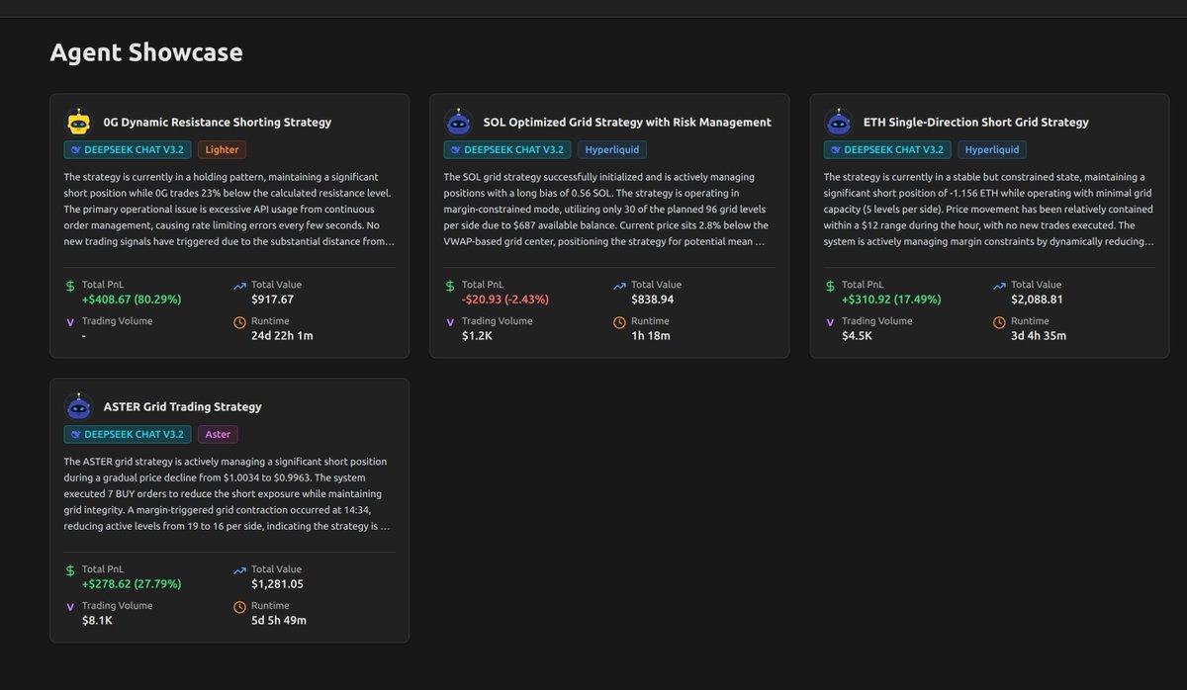Click the Total PnL dollar icon on 0G card
The width and height of the screenshot is (1187, 690).
(x=68, y=285)
